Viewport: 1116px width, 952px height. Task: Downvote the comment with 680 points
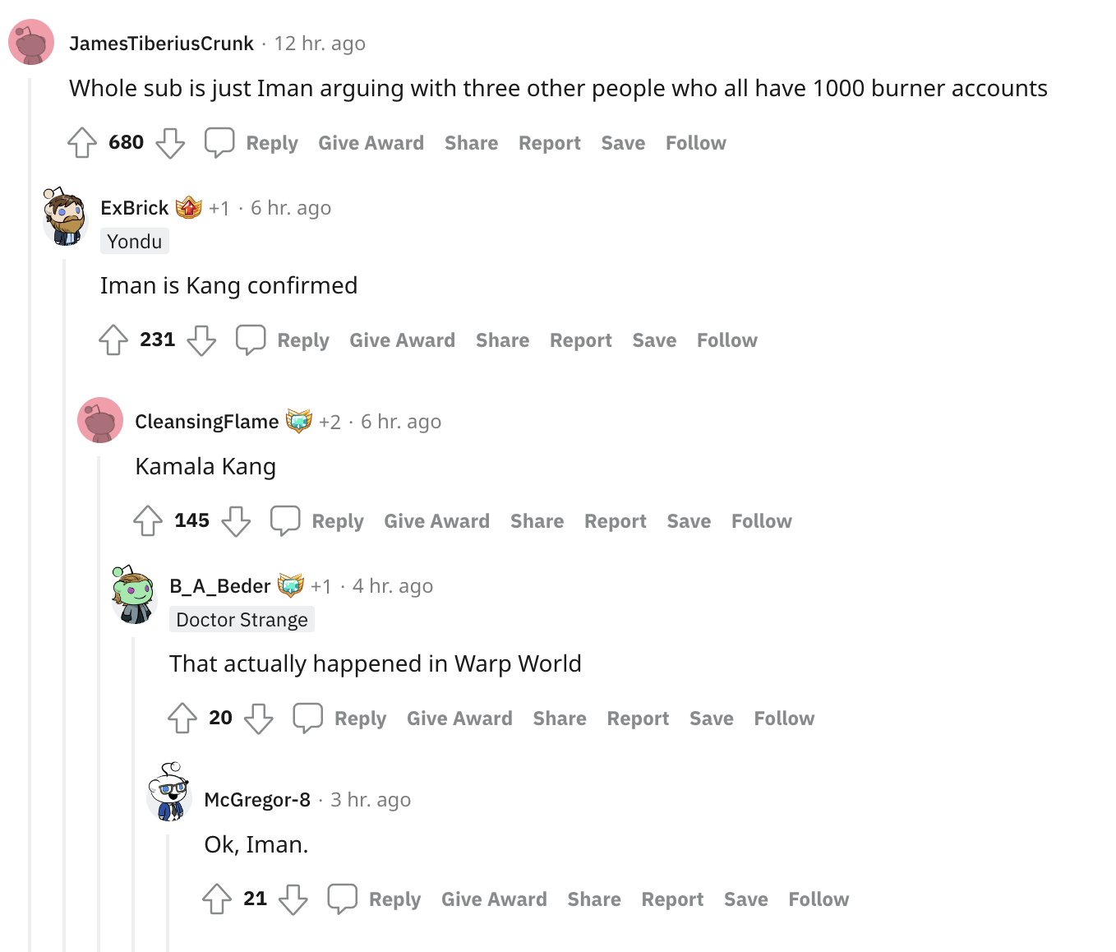point(170,142)
